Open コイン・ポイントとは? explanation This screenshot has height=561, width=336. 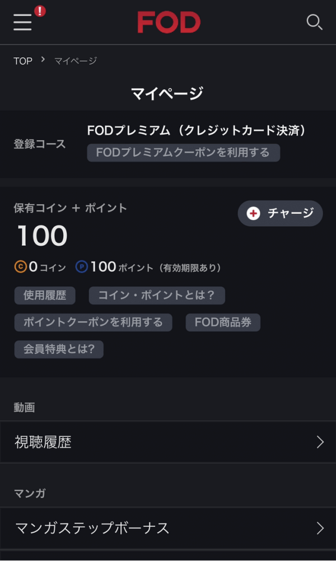click(157, 296)
